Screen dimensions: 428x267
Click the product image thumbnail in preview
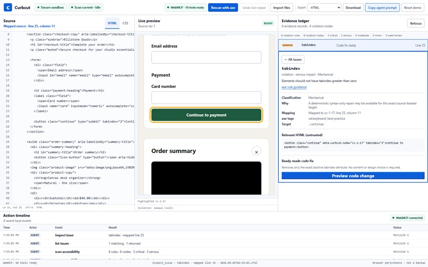207,178
